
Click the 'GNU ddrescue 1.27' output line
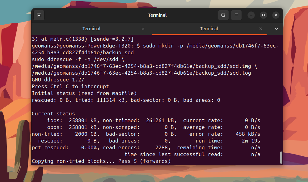tap(54, 80)
